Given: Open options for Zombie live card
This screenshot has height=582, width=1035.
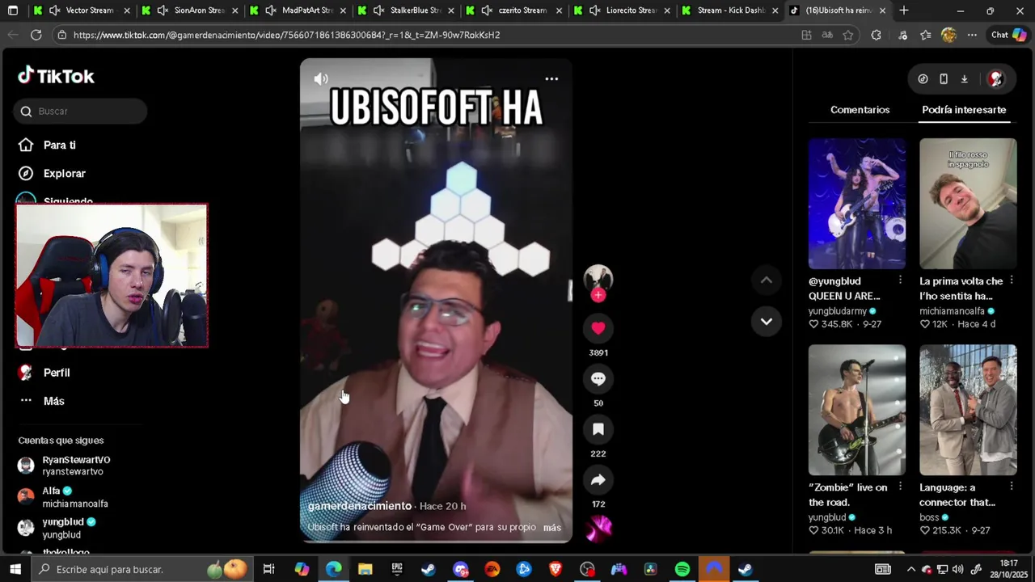Looking at the screenshot, I should [x=900, y=486].
